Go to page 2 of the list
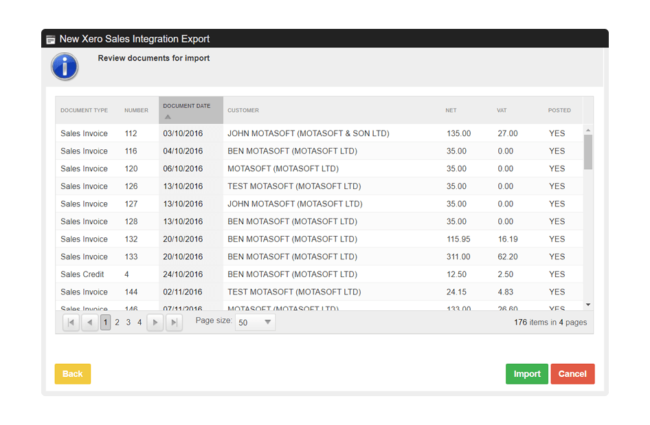Screen dimensions: 650x425 [117, 323]
